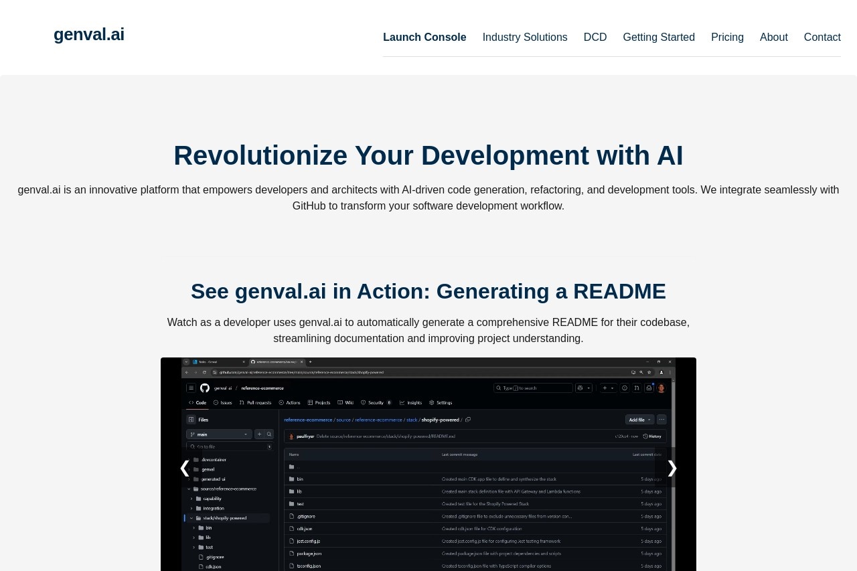Show previous carousel slide

point(185,468)
